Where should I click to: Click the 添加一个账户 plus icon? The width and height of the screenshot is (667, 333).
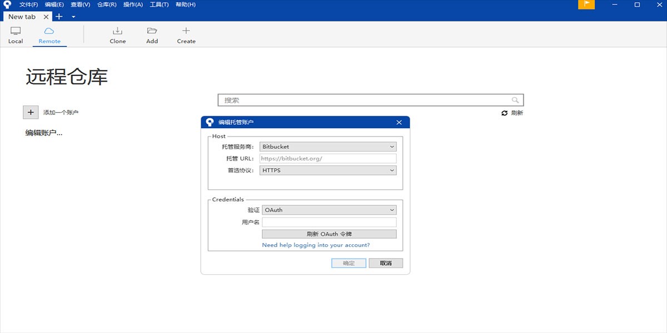[31, 112]
